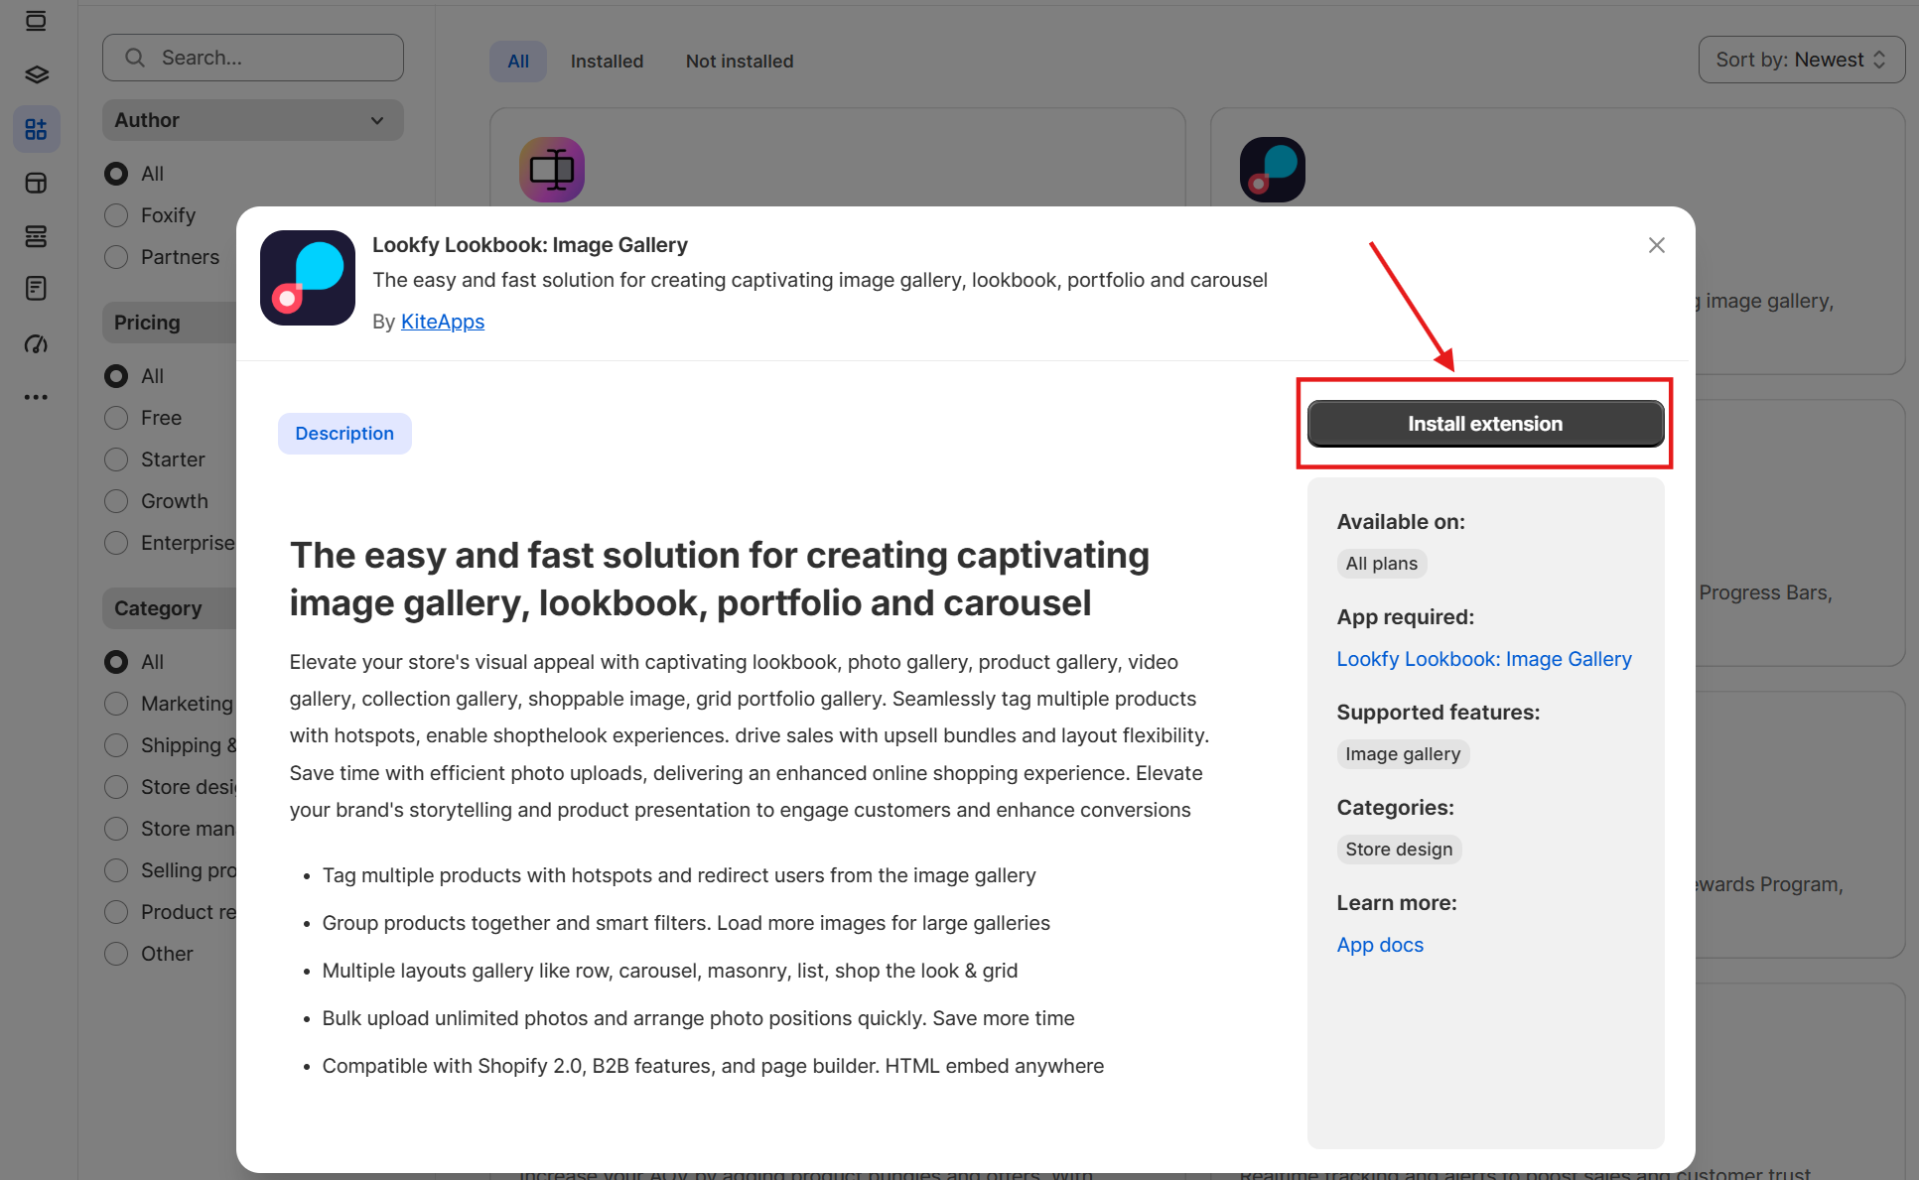Viewport: 1919px width, 1180px height.
Task: Select the Selling products category radio button
Action: (x=116, y=870)
